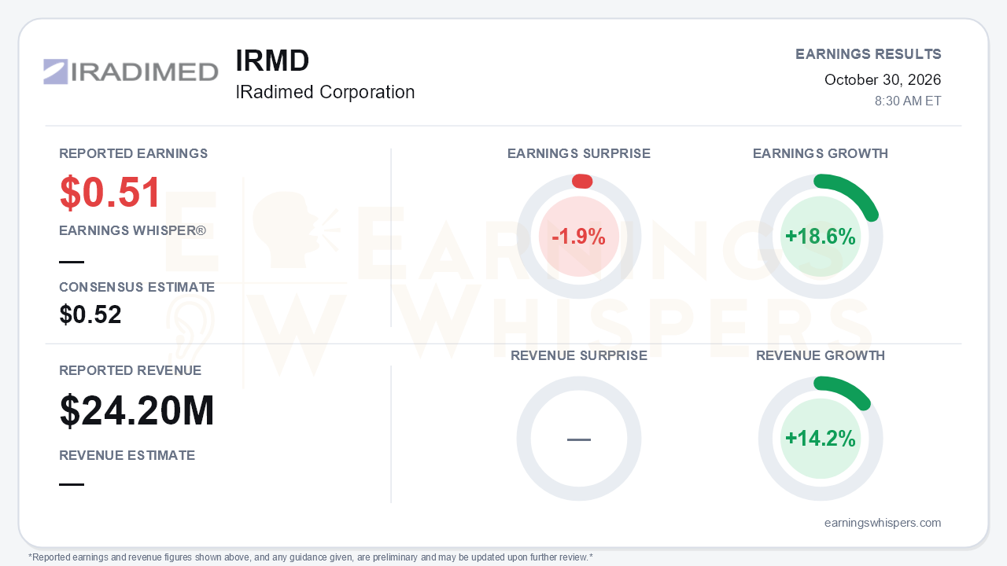This screenshot has height=566, width=1007.
Task: Open the earningswhispers.com link
Action: (x=883, y=523)
